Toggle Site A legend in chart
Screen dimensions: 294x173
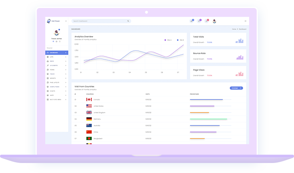168,40
